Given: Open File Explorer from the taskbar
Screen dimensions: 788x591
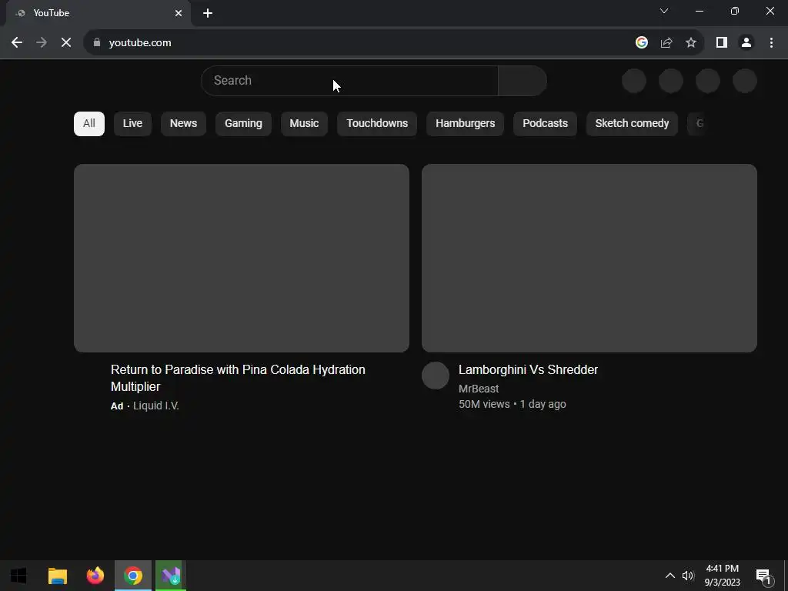Looking at the screenshot, I should click(57, 576).
